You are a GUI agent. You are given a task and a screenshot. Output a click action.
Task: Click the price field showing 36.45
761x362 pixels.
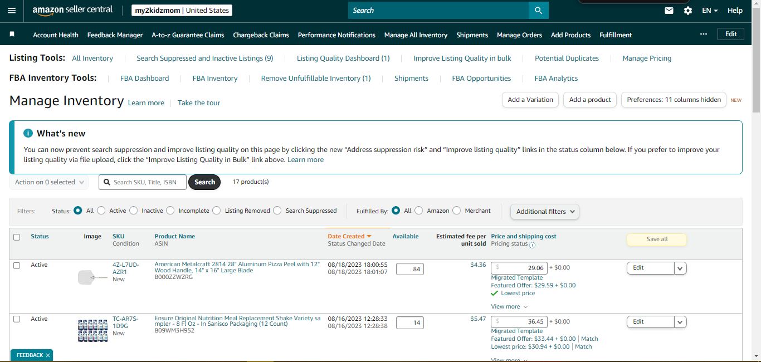point(519,321)
